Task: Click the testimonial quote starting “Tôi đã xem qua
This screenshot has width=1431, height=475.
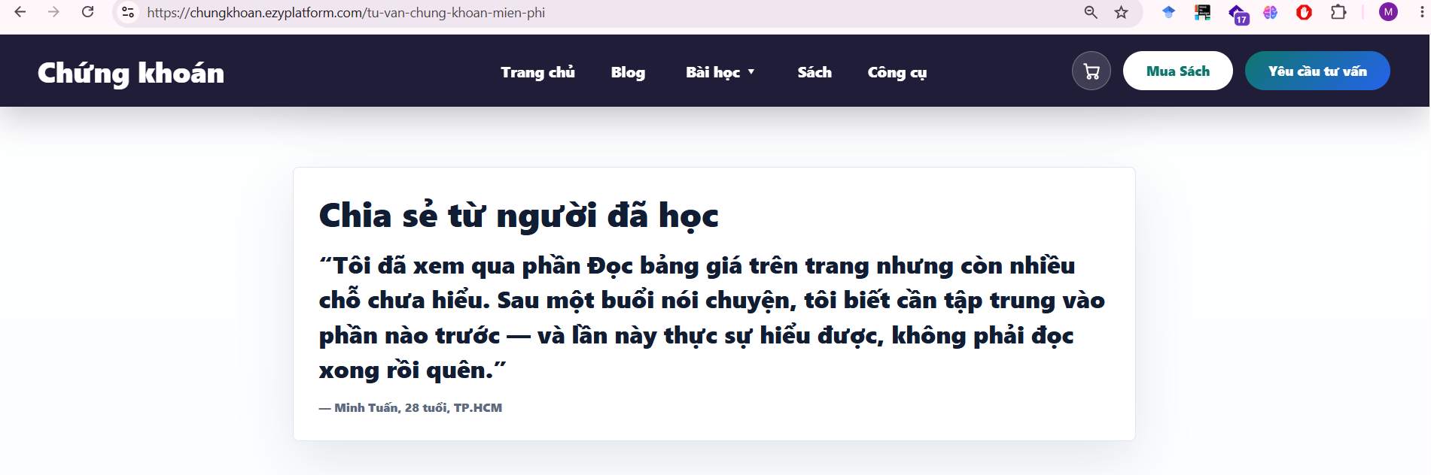Action: coord(712,318)
